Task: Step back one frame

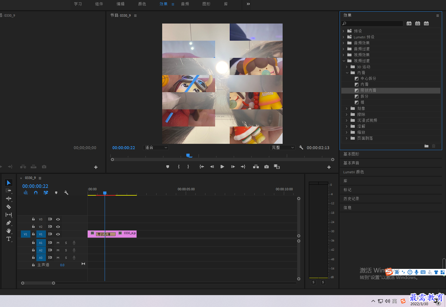Action: coord(212,167)
